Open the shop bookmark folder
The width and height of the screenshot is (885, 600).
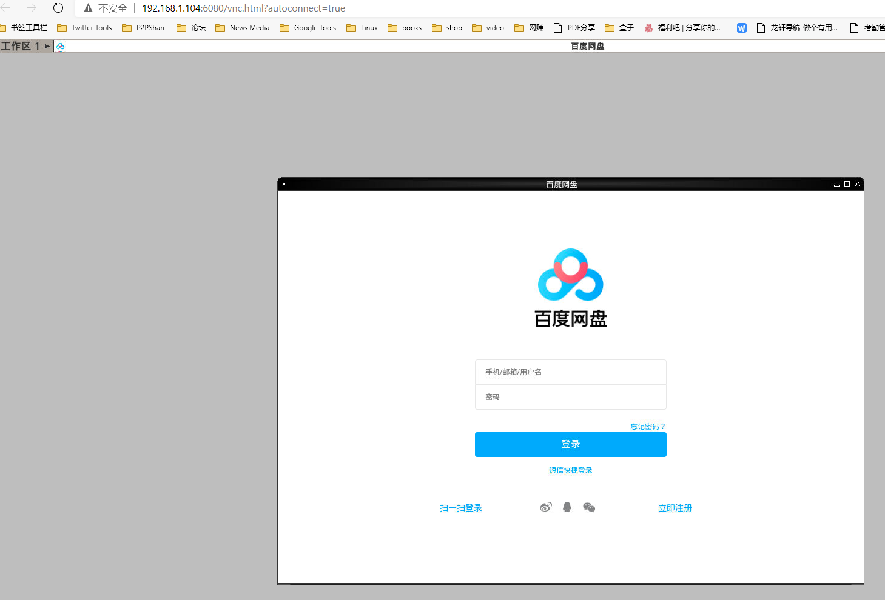click(447, 28)
